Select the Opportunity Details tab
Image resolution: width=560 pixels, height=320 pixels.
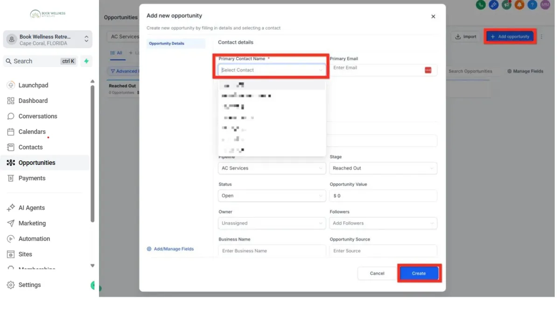pos(175,43)
